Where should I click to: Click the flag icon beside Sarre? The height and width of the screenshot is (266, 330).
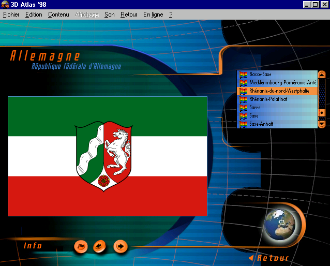pyautogui.click(x=243, y=108)
